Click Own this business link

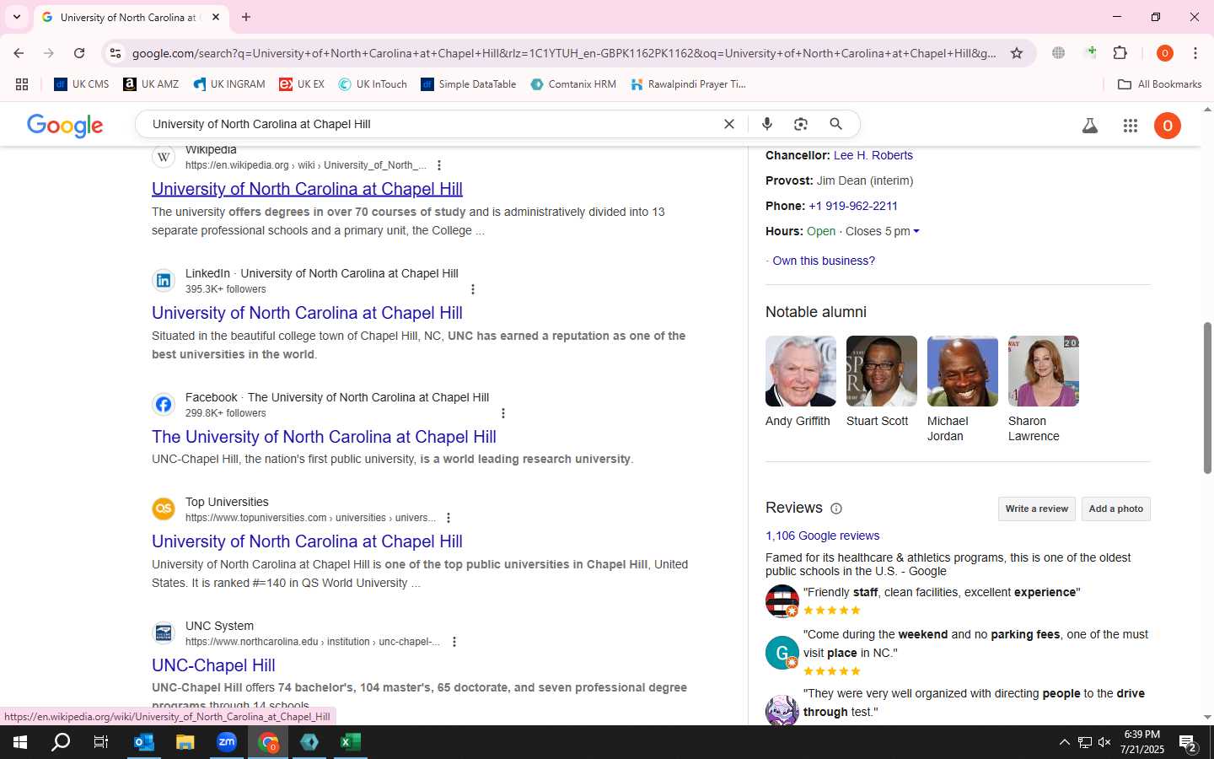tap(824, 261)
